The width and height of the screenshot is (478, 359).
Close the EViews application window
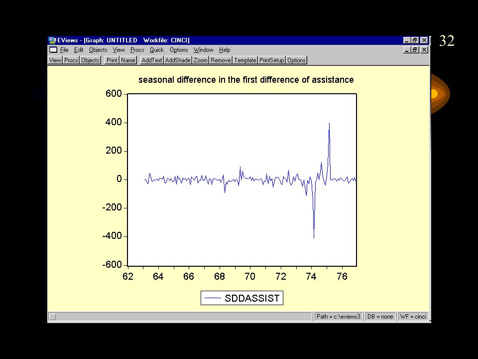click(424, 40)
